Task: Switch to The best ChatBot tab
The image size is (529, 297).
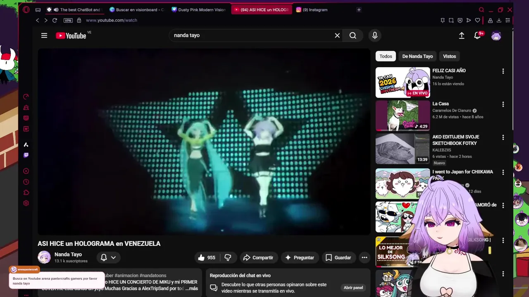Action: [x=75, y=10]
